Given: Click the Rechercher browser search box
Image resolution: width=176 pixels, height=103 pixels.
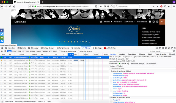Looking at the screenshot, I should (127, 7).
